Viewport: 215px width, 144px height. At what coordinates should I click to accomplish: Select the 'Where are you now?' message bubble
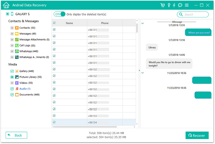coord(198,32)
